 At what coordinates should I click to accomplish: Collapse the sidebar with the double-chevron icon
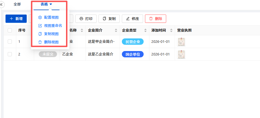tap(1, 5)
